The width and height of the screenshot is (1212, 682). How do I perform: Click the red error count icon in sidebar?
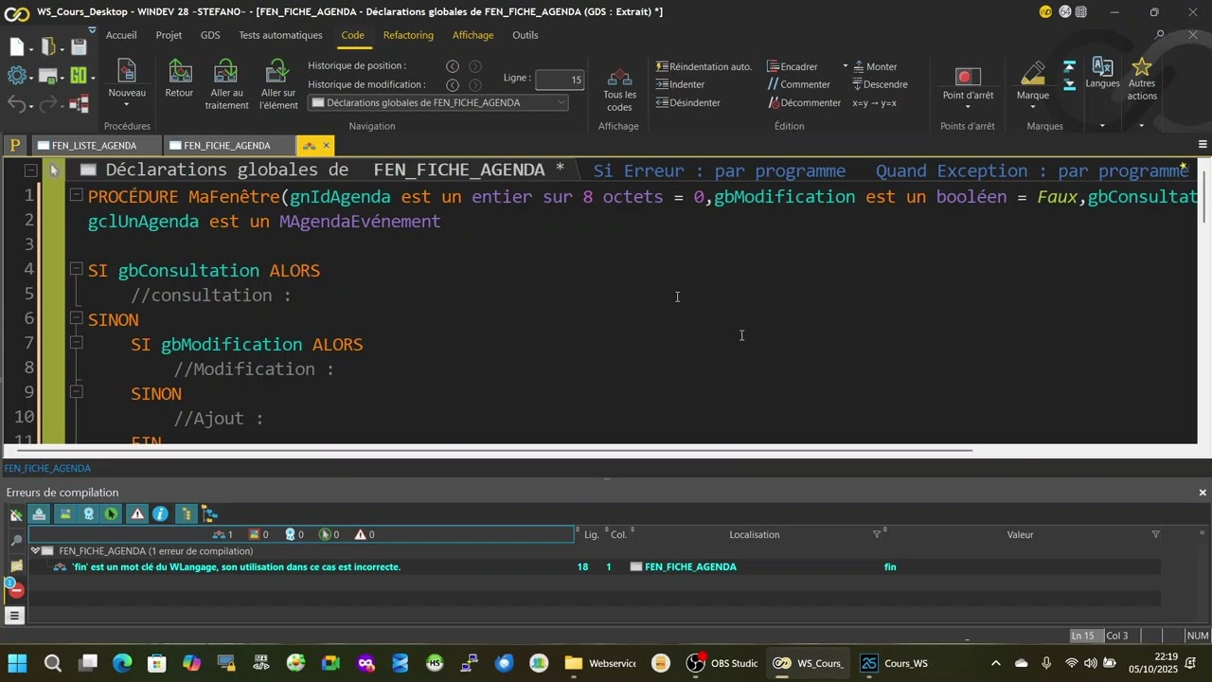[x=14, y=589]
